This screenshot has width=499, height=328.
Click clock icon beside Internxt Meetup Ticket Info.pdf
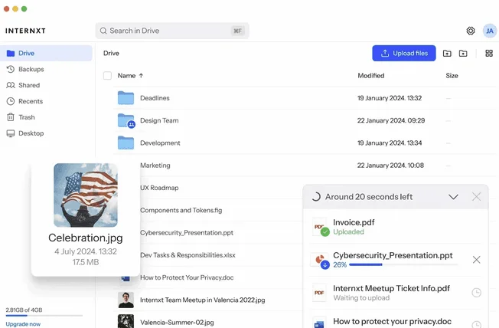point(476,293)
